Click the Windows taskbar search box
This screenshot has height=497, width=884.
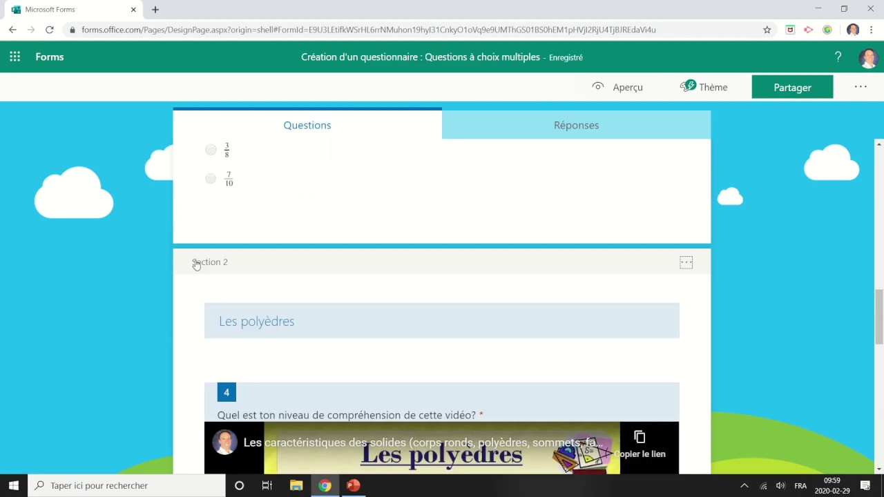(126, 485)
